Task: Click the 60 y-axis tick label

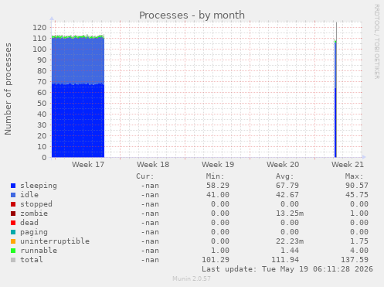Action: pyautogui.click(x=42, y=92)
